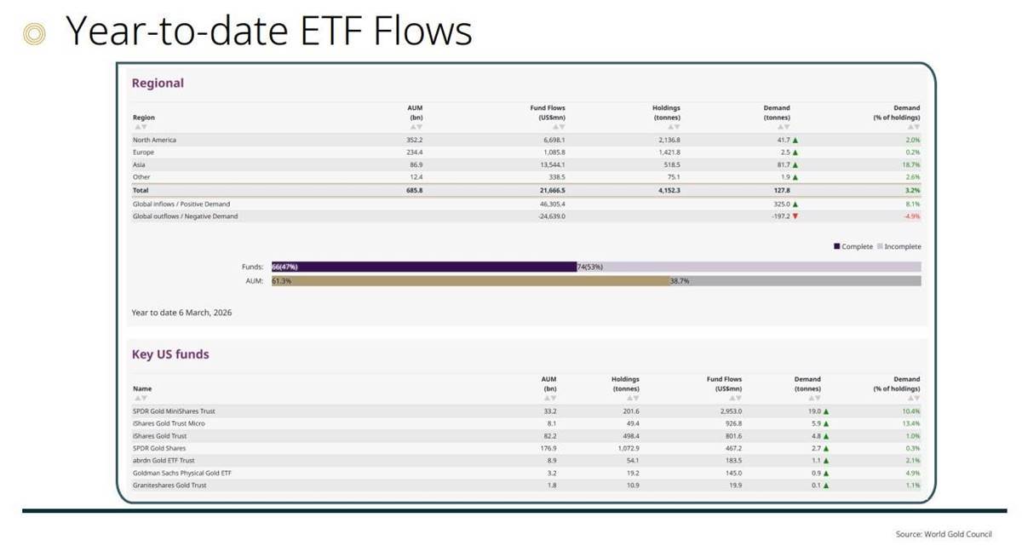Sort Regional table by Demand % of holdings
Image resolution: width=1022 pixels, height=546 pixels.
(x=914, y=126)
